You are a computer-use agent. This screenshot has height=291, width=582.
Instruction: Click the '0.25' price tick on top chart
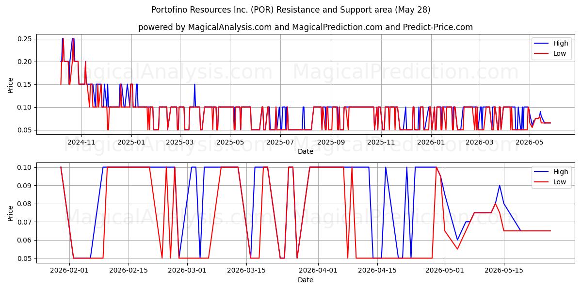[25, 39]
